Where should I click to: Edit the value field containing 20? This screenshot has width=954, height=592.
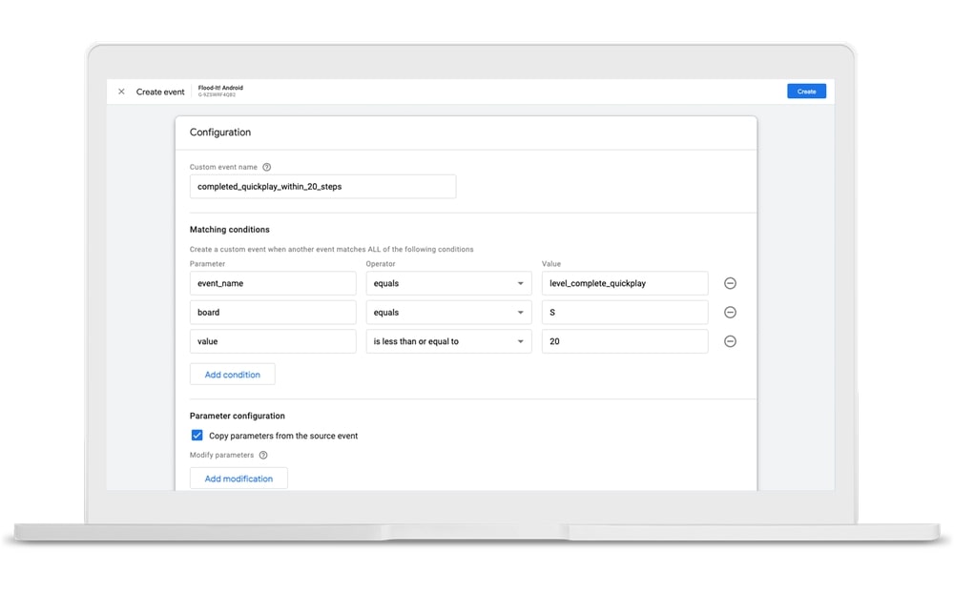(x=625, y=341)
